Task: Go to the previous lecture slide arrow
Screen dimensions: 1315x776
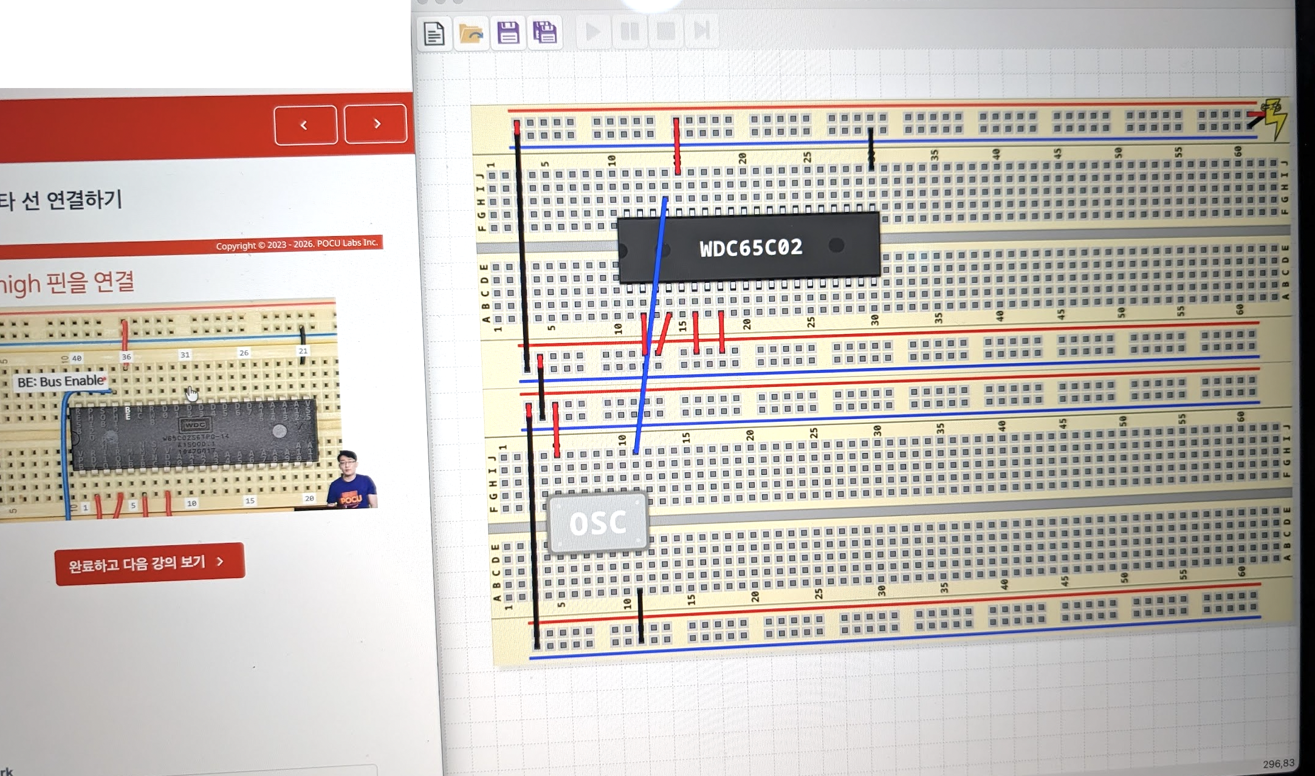Action: pyautogui.click(x=305, y=125)
